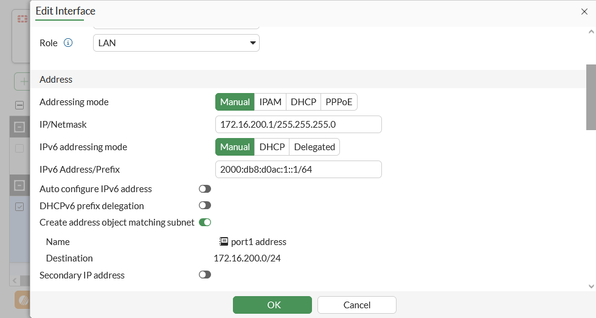This screenshot has width=596, height=318.
Task: Click the port1 address object icon
Action: 224,241
